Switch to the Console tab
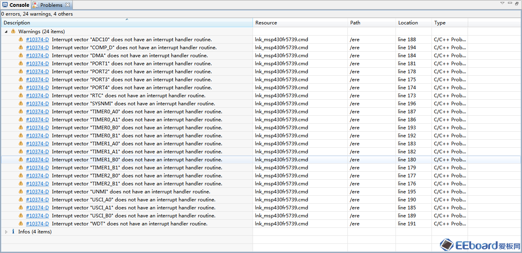 (16, 5)
